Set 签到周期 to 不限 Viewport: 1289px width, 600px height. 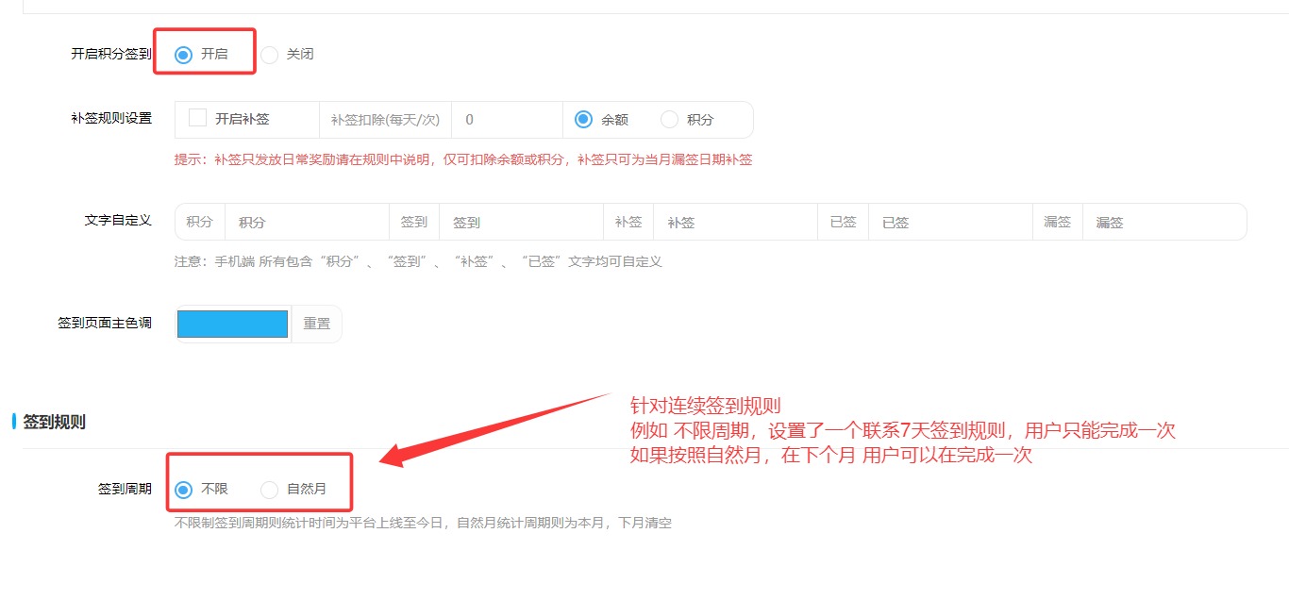[x=184, y=490]
